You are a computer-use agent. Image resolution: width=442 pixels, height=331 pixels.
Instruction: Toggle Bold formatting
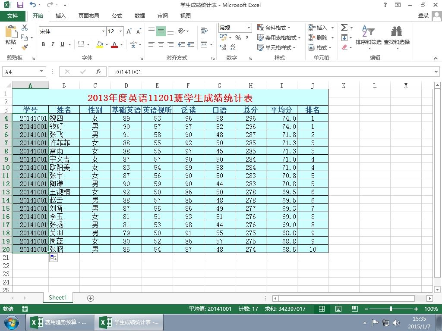point(43,44)
